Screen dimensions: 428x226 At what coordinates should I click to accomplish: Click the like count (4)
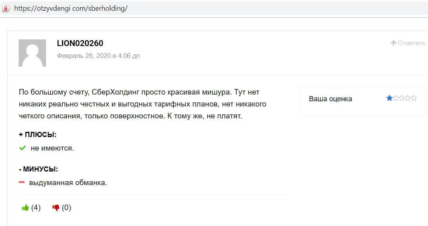coord(36,207)
